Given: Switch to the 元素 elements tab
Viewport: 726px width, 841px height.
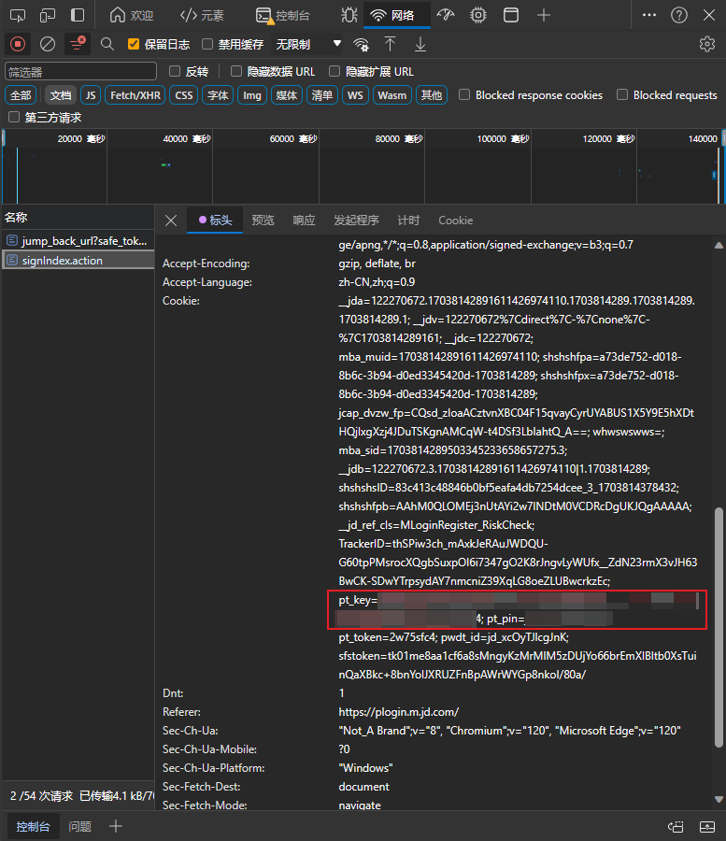Looking at the screenshot, I should [202, 15].
